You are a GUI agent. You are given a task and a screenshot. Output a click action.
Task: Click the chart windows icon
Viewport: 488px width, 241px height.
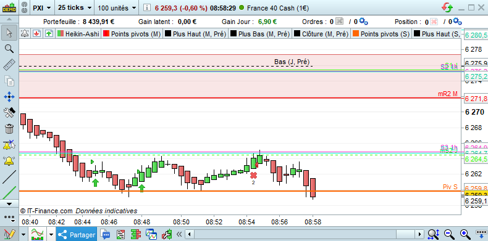pyautogui.click(x=151, y=234)
